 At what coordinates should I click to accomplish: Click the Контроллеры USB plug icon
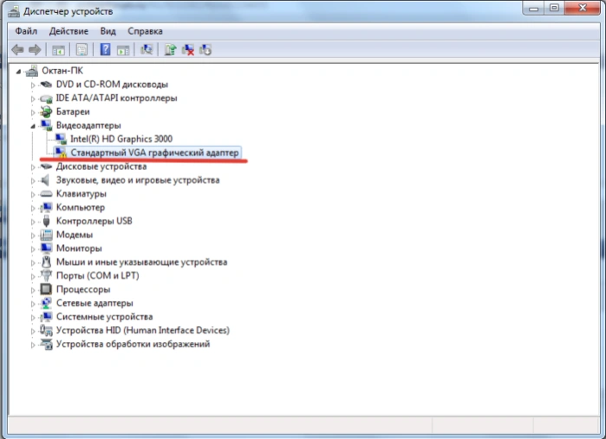pos(46,221)
